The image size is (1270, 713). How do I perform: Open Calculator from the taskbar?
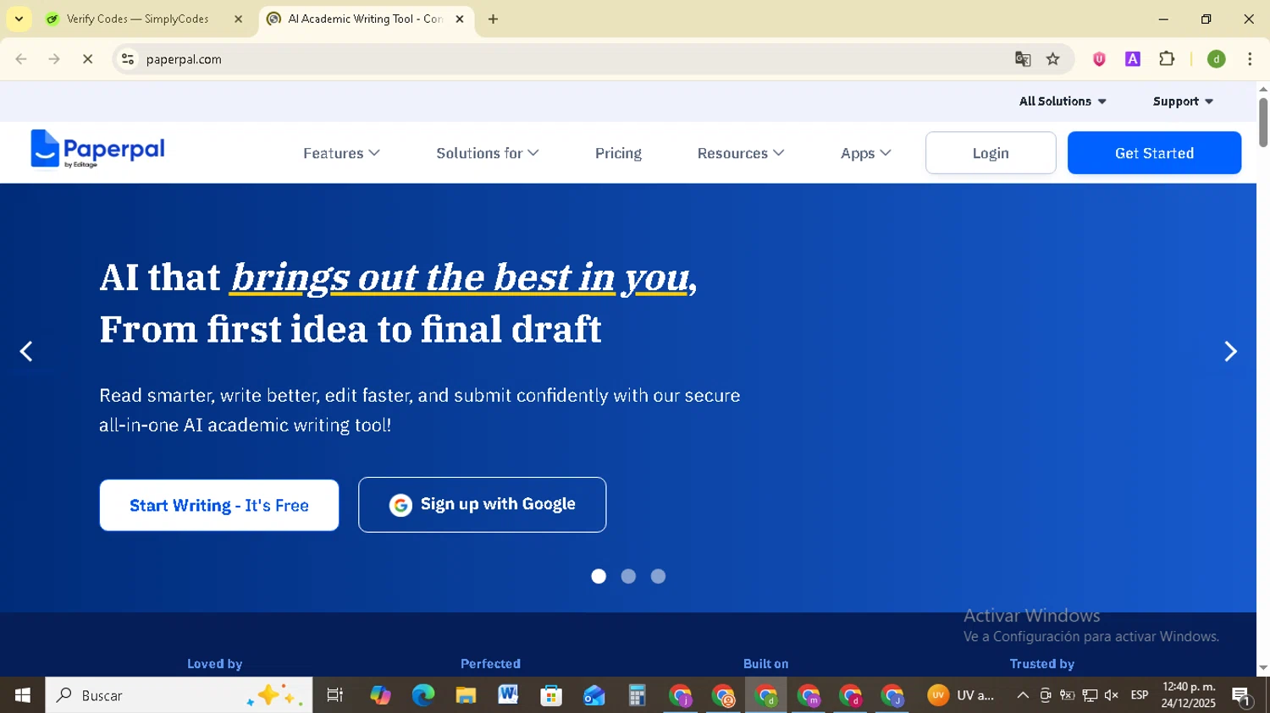pyautogui.click(x=637, y=695)
